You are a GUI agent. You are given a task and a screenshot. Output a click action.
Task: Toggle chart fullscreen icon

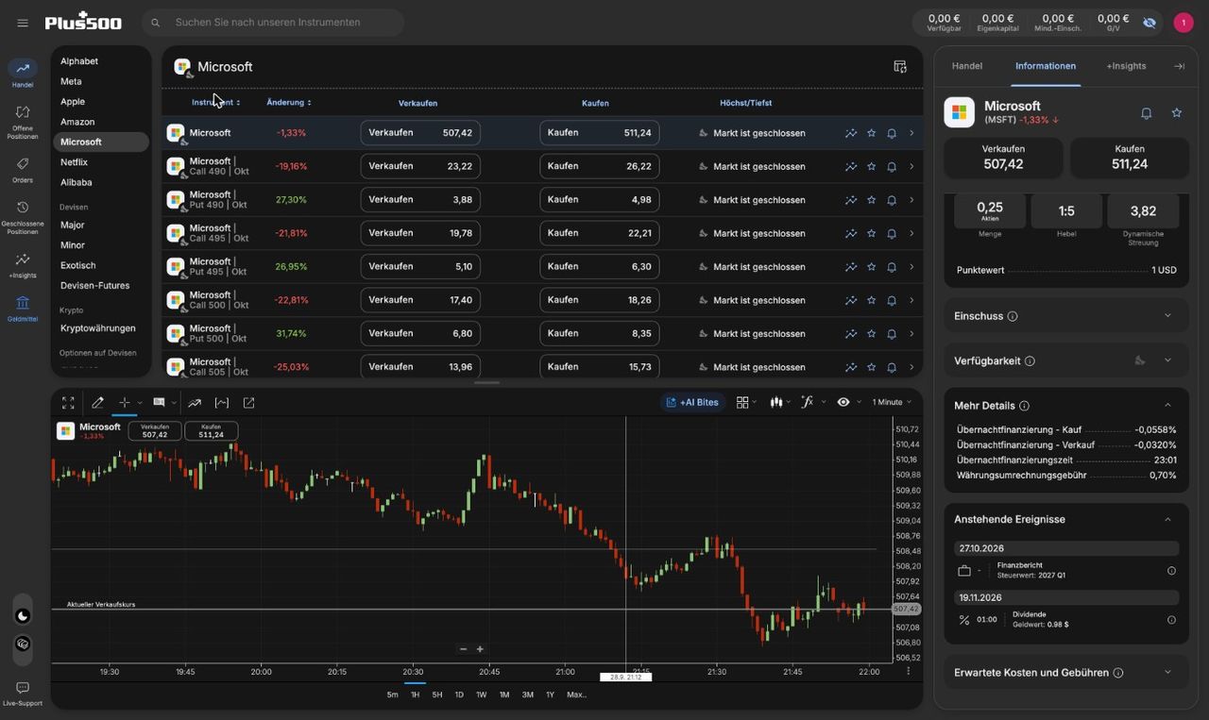click(x=68, y=403)
